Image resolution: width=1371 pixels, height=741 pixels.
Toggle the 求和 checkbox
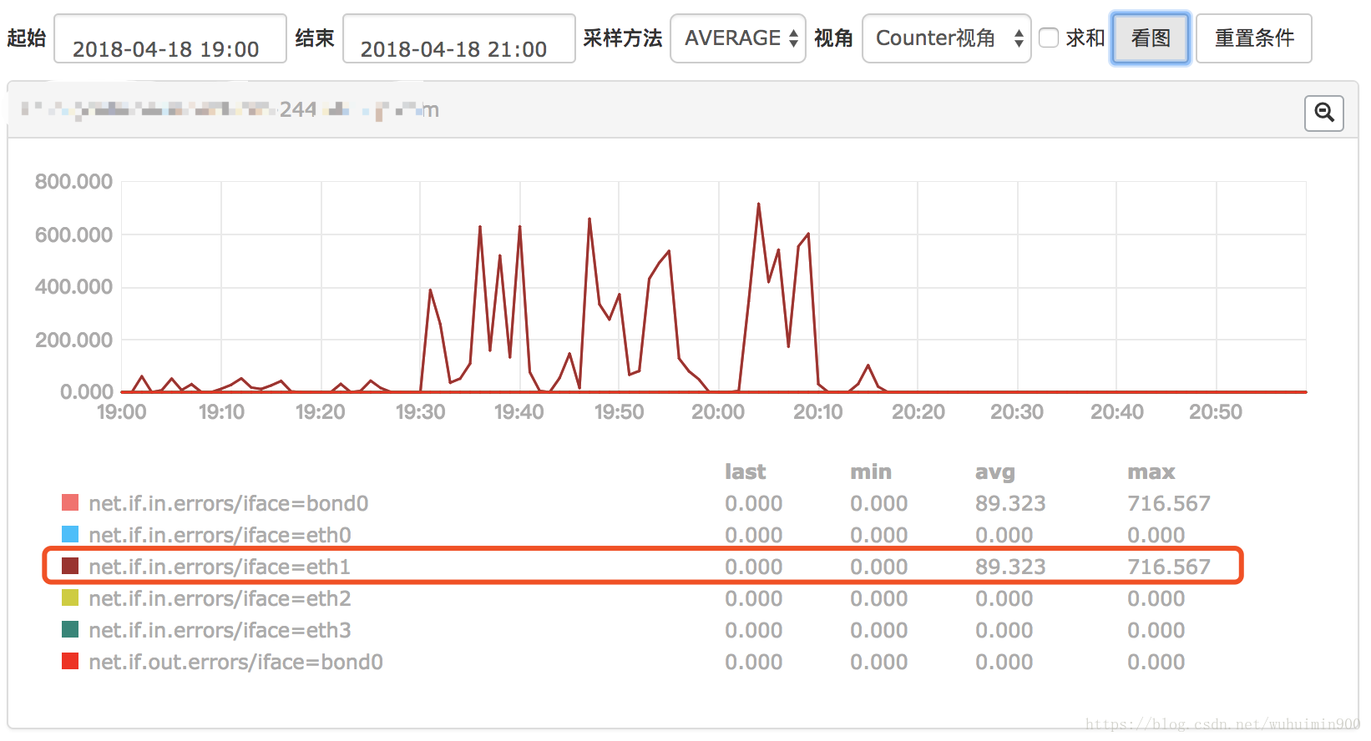click(1049, 38)
